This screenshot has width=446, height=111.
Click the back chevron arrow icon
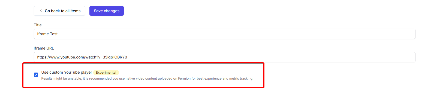(41, 11)
